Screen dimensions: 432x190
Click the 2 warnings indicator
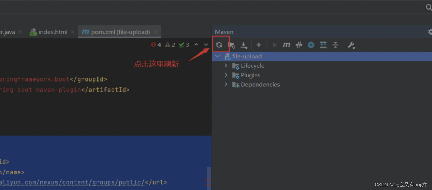pos(170,45)
